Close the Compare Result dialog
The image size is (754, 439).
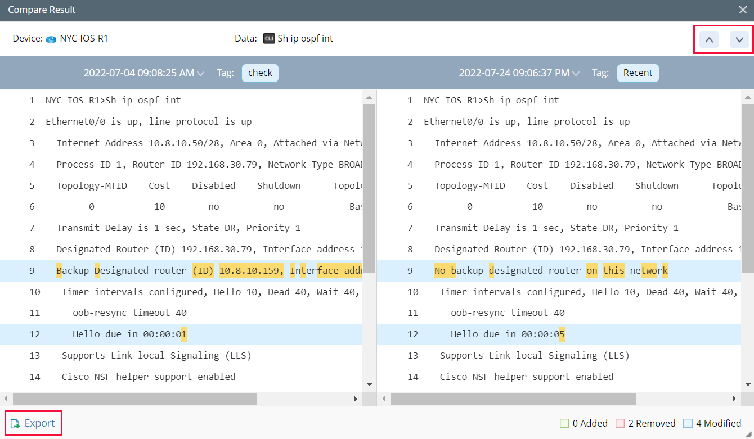click(x=743, y=10)
